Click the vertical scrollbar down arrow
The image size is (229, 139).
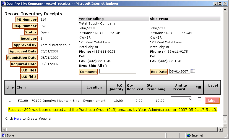tap(225, 126)
